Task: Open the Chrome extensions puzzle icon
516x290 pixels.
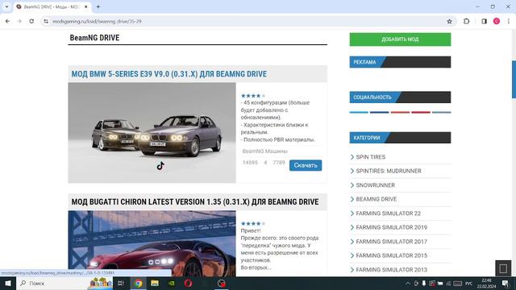Action: [x=466, y=21]
